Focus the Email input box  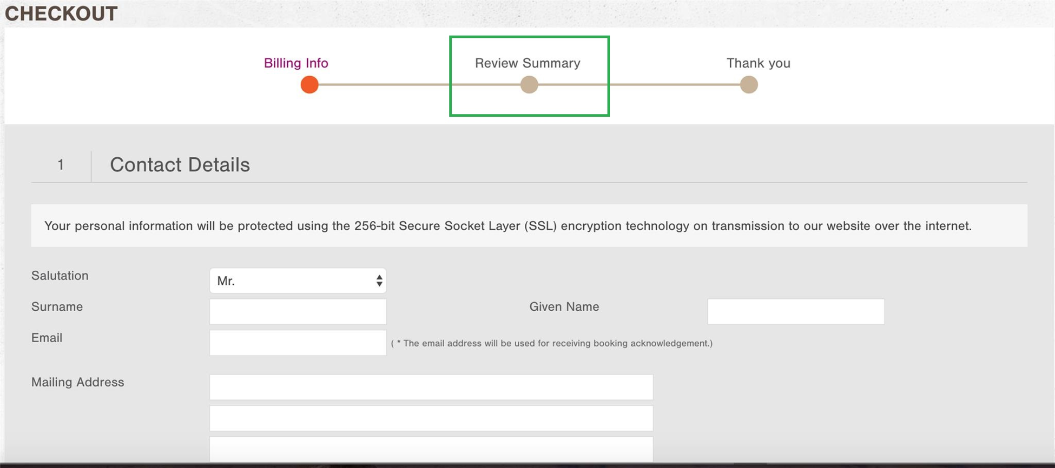(x=298, y=343)
